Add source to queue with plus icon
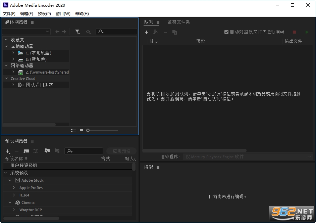The image size is (316, 223). click(x=147, y=32)
